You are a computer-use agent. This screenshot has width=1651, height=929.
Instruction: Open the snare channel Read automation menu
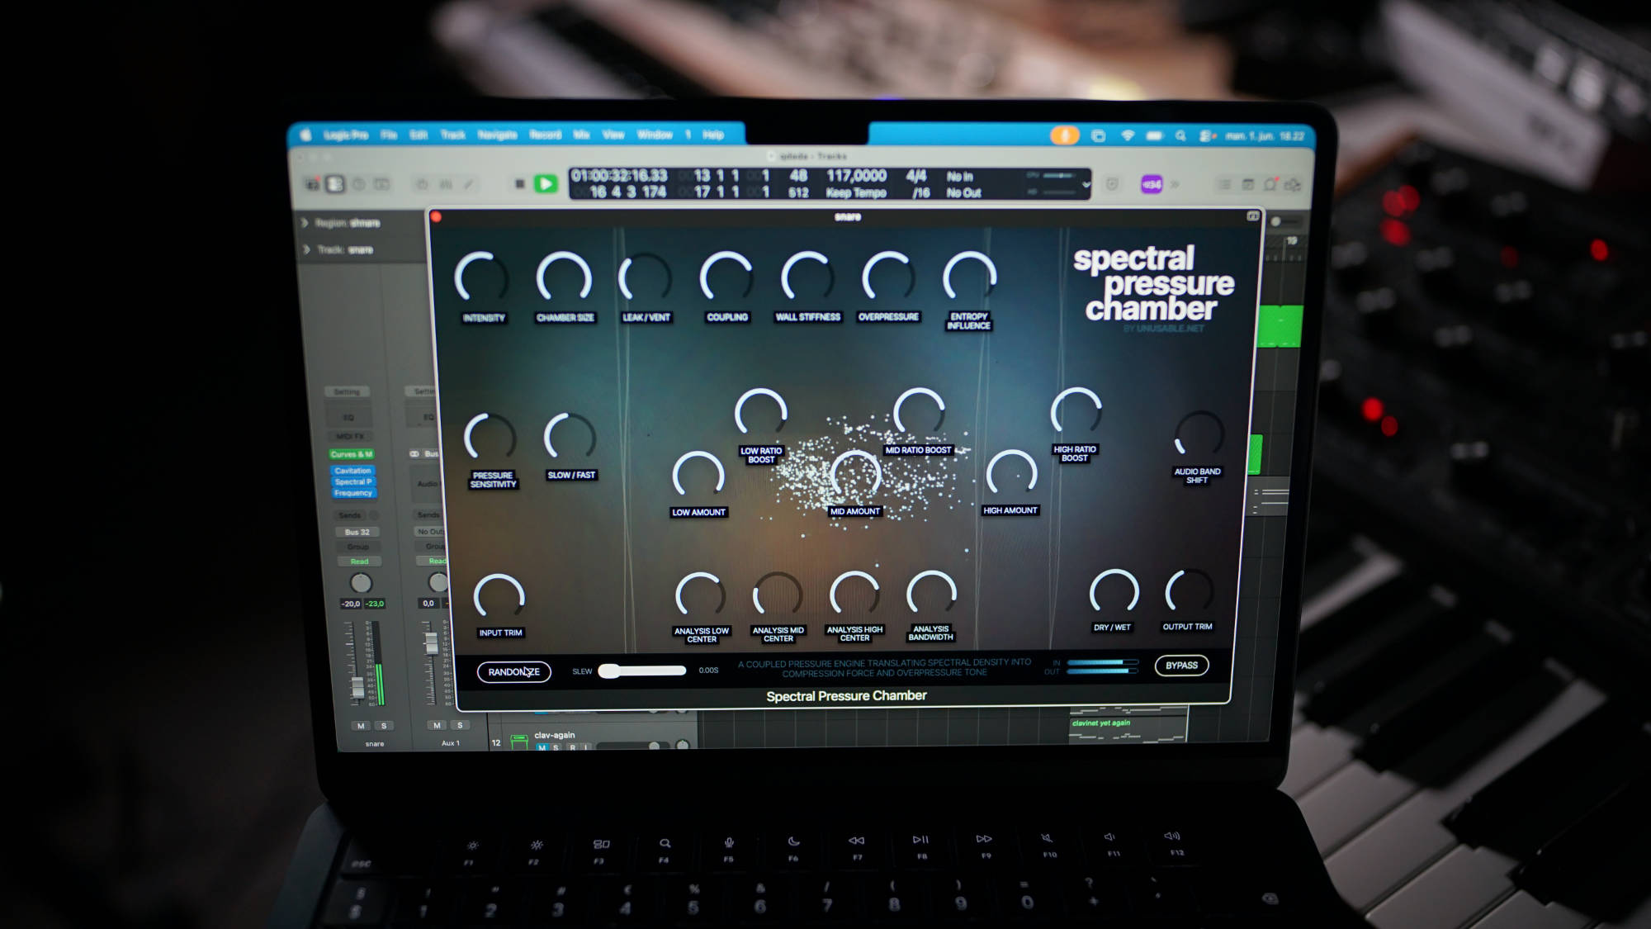(x=359, y=562)
